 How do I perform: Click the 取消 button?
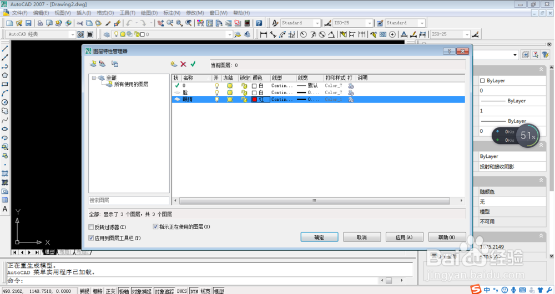tap(362, 237)
